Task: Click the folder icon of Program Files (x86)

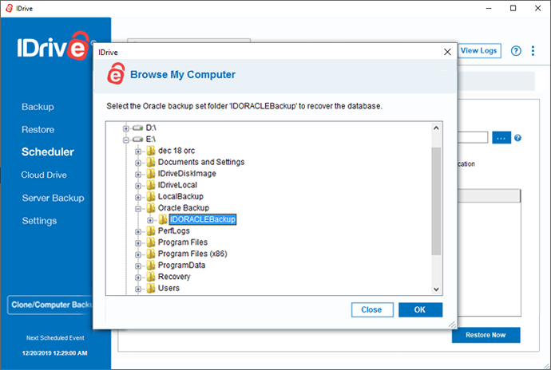Action: pos(151,254)
